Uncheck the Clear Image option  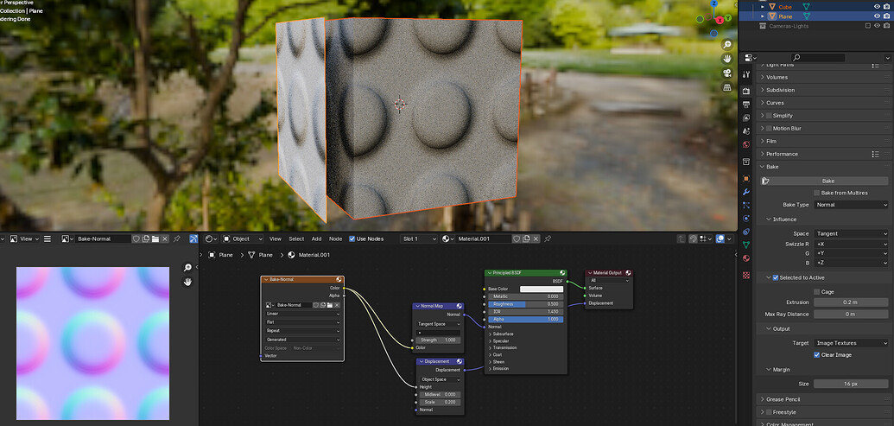(x=816, y=355)
